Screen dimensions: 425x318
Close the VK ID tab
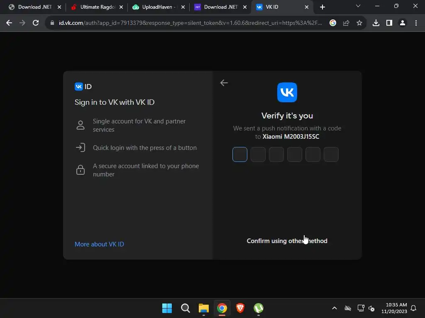(x=307, y=7)
